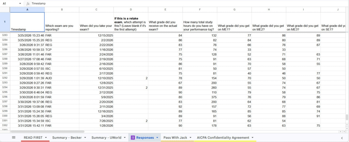Open AICPA Confidentiality Agreement tab dropdown arrow
Image resolution: width=349 pixels, height=142 pixels.
(253, 138)
